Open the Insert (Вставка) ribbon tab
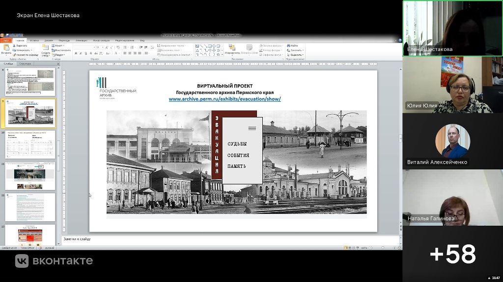 coord(34,40)
